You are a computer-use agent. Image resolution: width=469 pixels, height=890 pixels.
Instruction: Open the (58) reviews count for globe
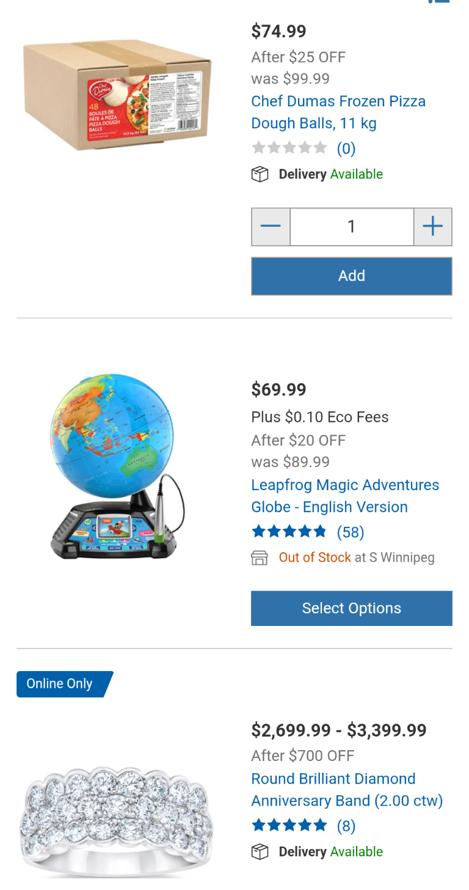pos(351,532)
